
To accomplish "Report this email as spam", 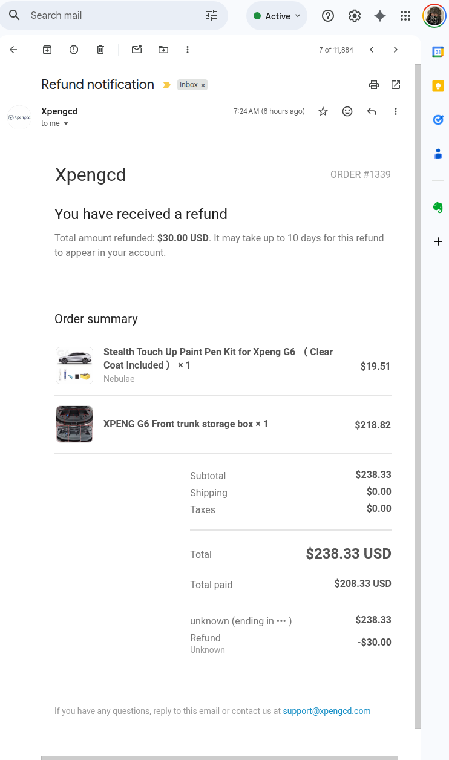I will pyautogui.click(x=74, y=50).
